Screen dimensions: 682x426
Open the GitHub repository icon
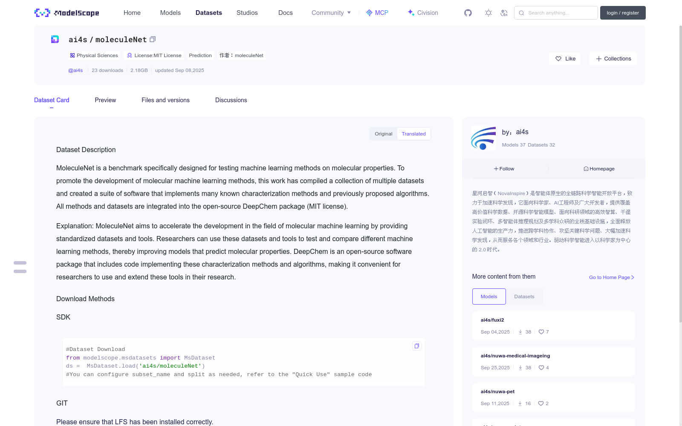click(x=468, y=13)
